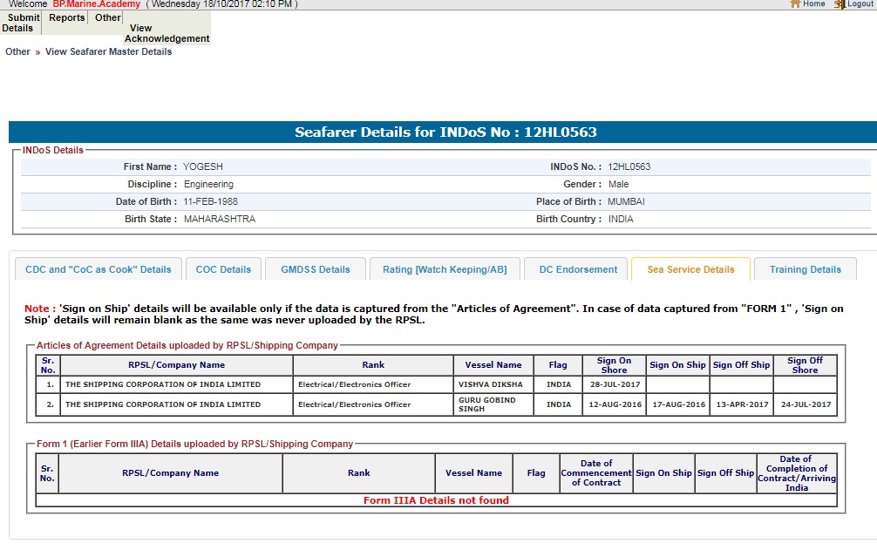The image size is (877, 550).
Task: Click the VISHVA DIKSHA vessel row cell
Action: pos(491,384)
